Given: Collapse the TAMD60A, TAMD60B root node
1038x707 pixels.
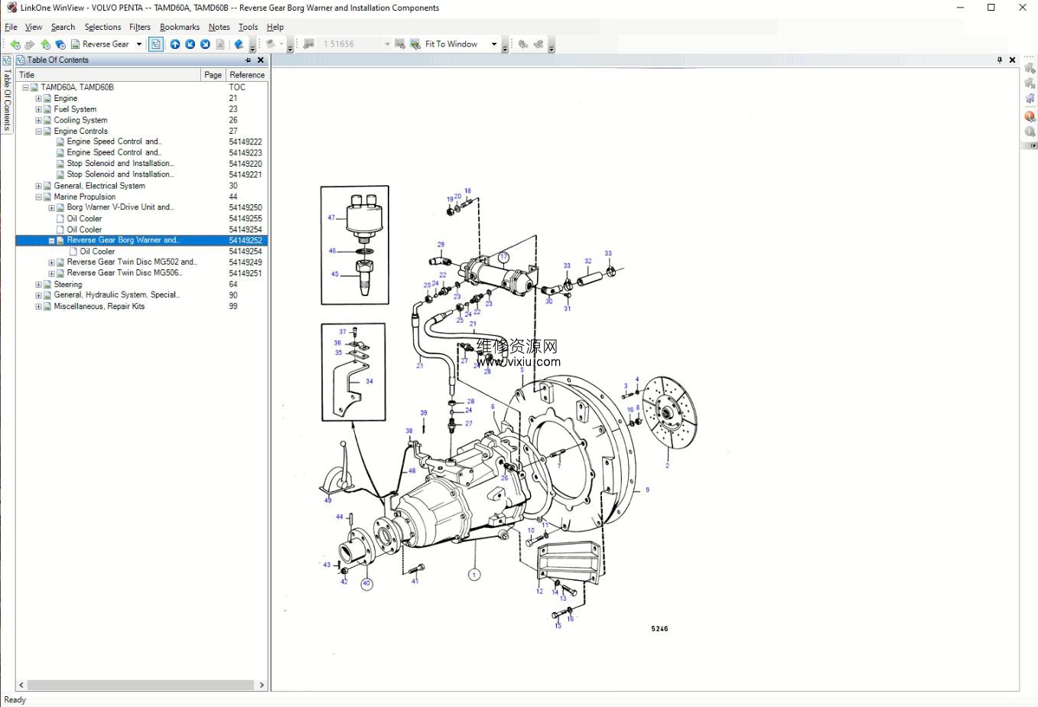Looking at the screenshot, I should 25,88.
